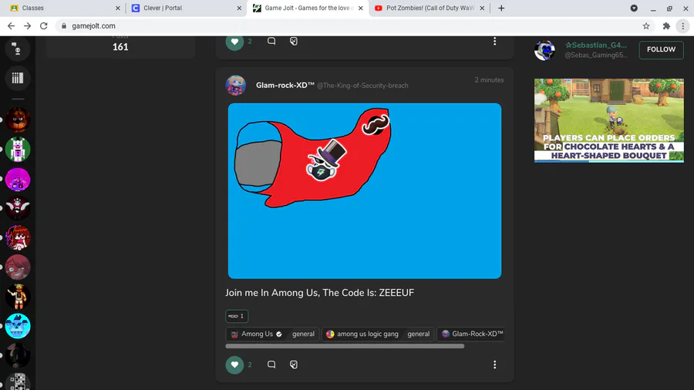Viewport: 694px width, 390px height.
Task: Open comments on the top partial post
Action: point(271,41)
